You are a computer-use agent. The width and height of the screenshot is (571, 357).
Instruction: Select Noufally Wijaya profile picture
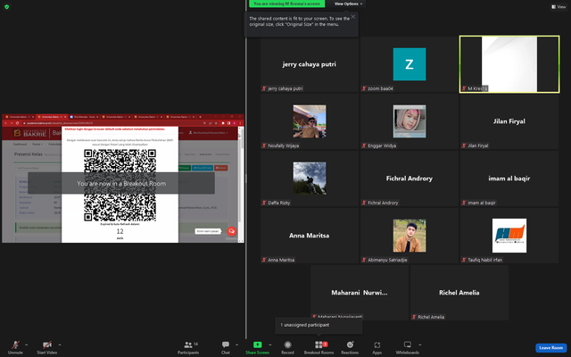pos(310,121)
